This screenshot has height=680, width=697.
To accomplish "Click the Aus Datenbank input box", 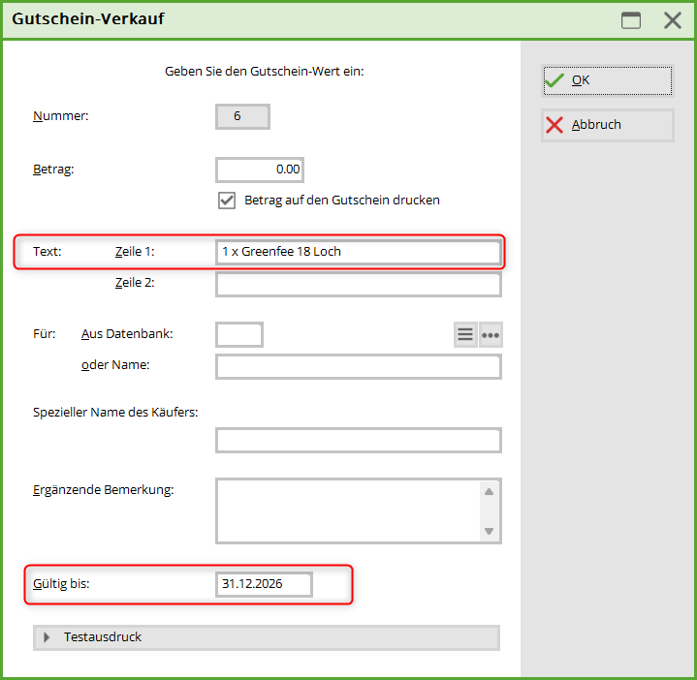I will click(x=239, y=334).
